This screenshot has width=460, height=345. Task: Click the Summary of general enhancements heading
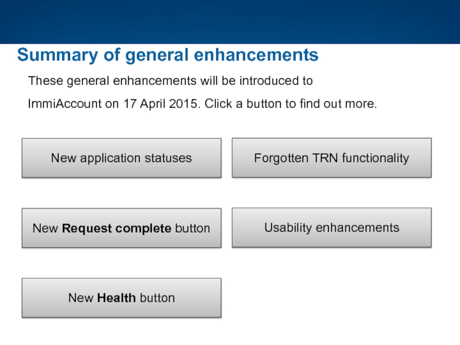pyautogui.click(x=167, y=55)
